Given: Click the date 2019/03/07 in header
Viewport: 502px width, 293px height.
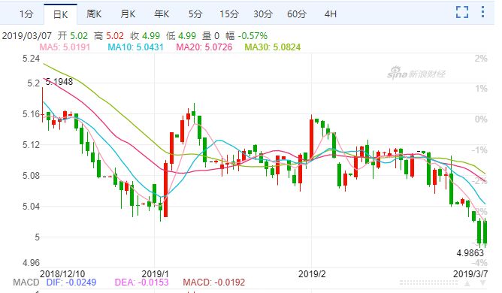Looking at the screenshot, I should click(x=27, y=35).
